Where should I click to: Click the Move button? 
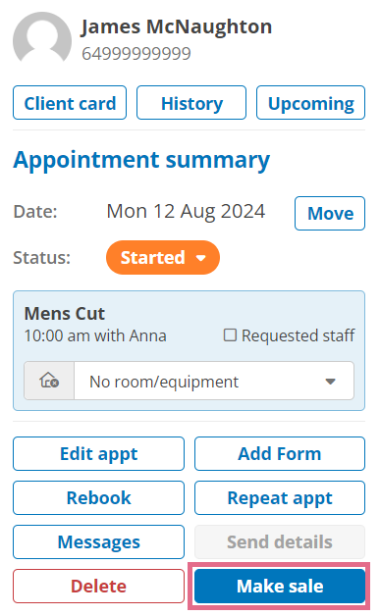tap(330, 213)
